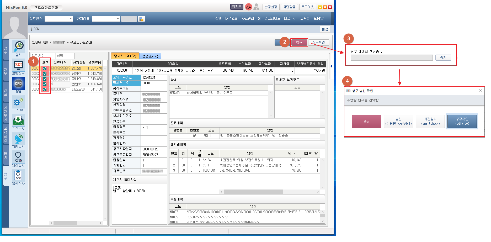Image resolution: width=491 pixels, height=242 pixels.
Task: Toggle the 청구 checkbox for 강나연
Action: point(45,79)
